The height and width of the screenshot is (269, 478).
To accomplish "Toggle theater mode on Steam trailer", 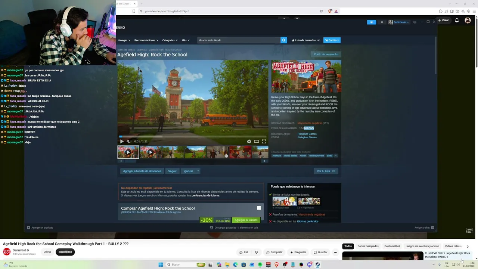I will 257,141.
